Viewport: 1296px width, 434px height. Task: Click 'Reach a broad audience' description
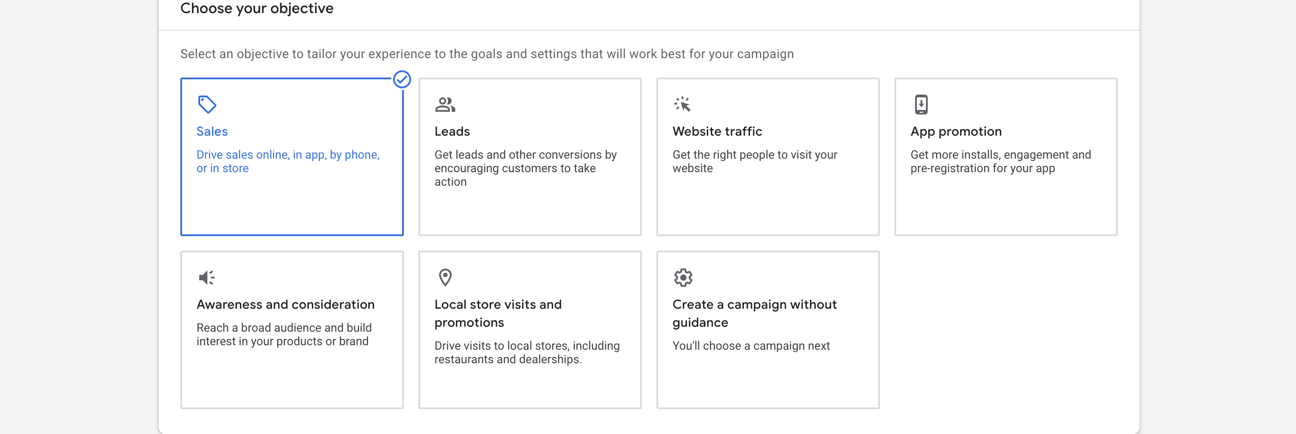pos(284,334)
